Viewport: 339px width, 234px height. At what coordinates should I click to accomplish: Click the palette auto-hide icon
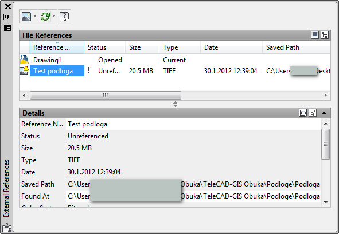pos(6,17)
